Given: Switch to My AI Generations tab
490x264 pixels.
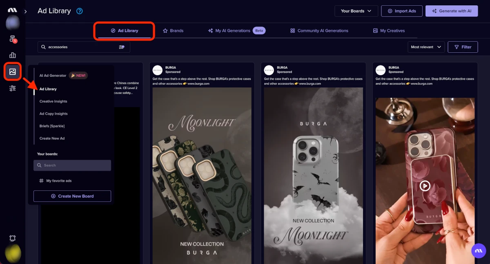Looking at the screenshot, I should 237,31.
